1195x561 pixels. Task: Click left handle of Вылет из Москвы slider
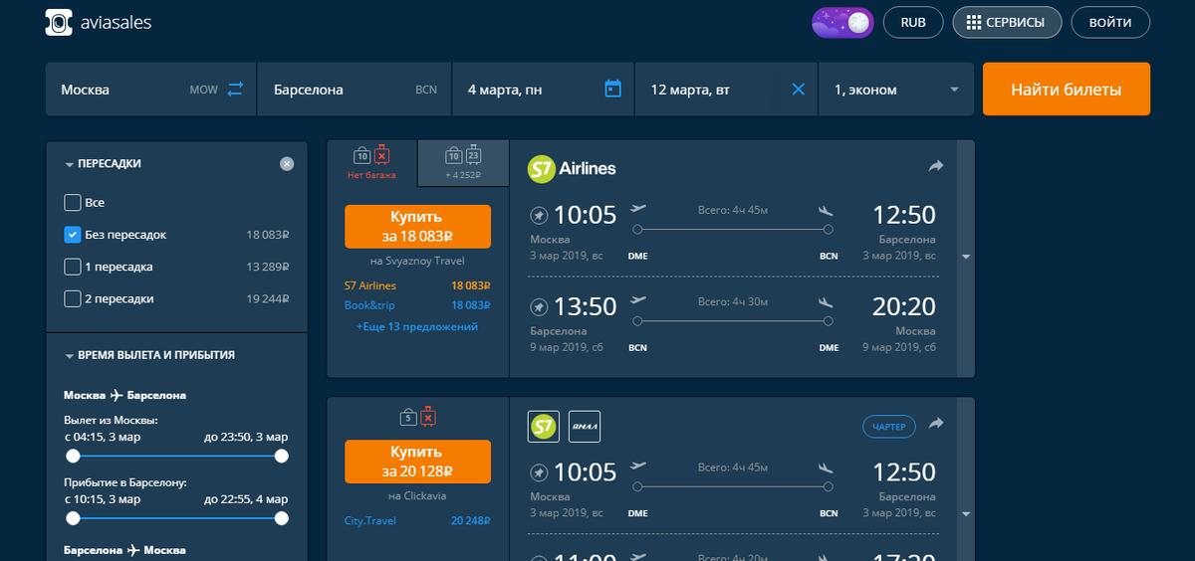(73, 456)
